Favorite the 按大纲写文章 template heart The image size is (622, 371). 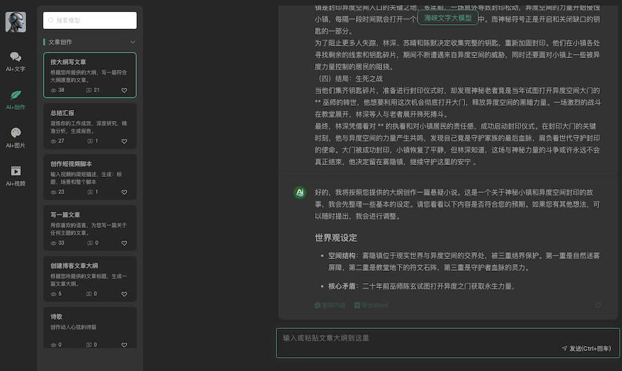coord(124,91)
